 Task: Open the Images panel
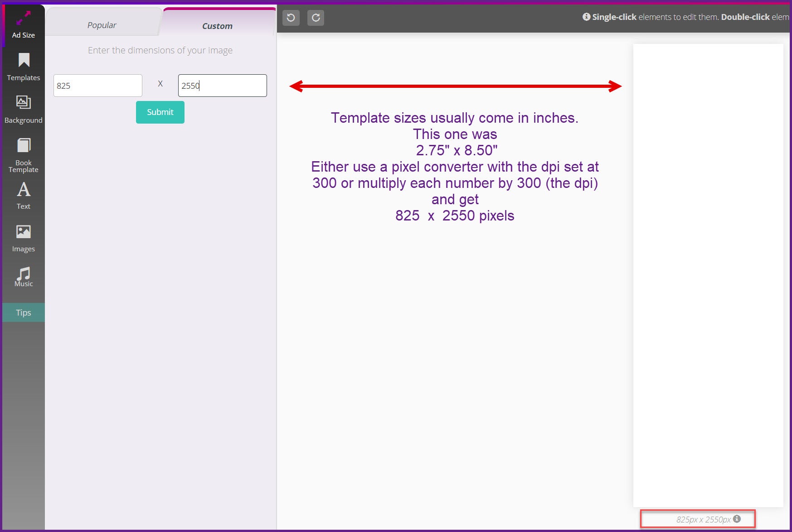point(24,238)
